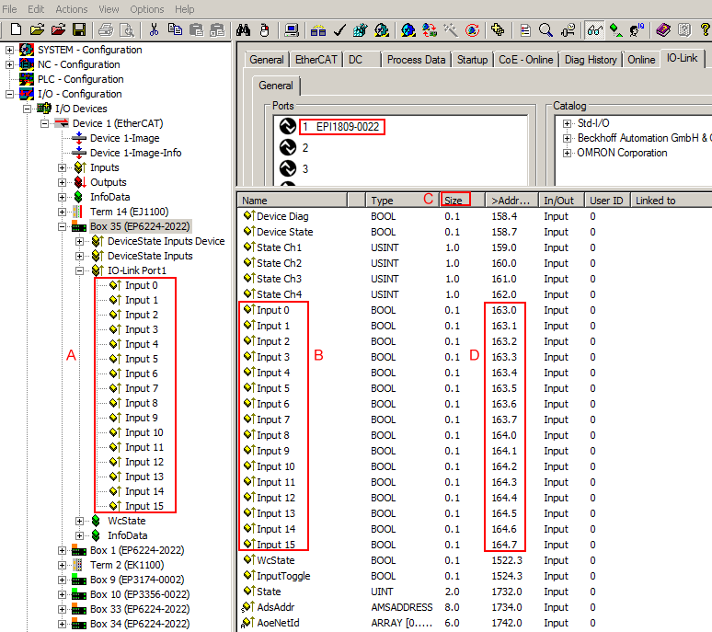Expand WcState node under Box 35
Image resolution: width=712 pixels, height=632 pixels.
click(x=79, y=521)
